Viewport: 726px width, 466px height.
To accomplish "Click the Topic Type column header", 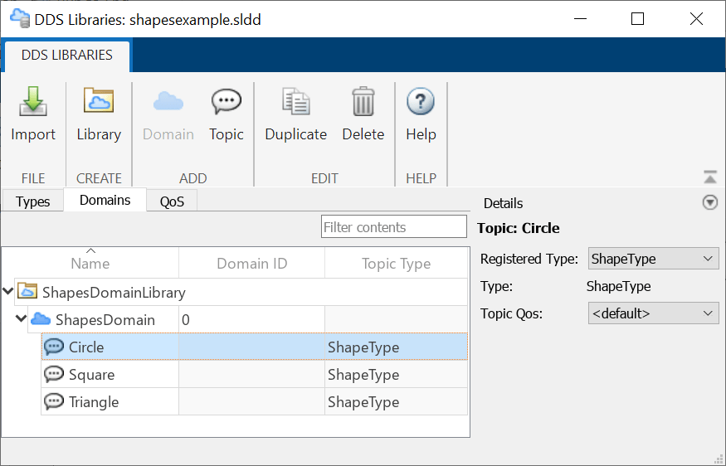I will click(x=396, y=264).
